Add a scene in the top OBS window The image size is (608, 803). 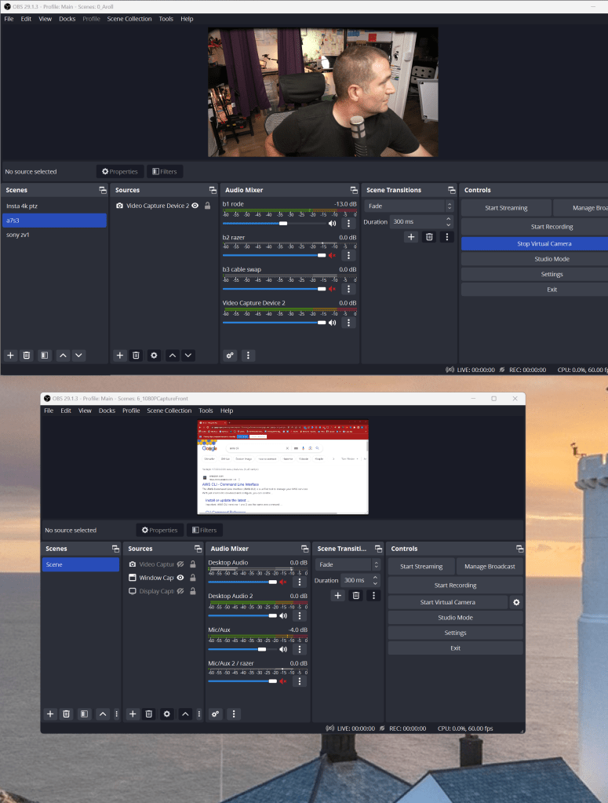pyautogui.click(x=10, y=356)
